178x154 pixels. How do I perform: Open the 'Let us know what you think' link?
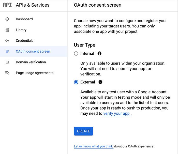click(x=93, y=146)
